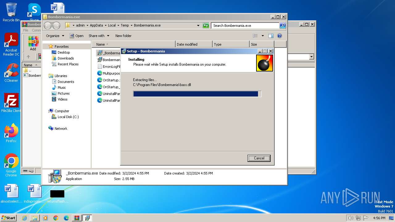Click the Search Bombermania.exe field

(245, 26)
